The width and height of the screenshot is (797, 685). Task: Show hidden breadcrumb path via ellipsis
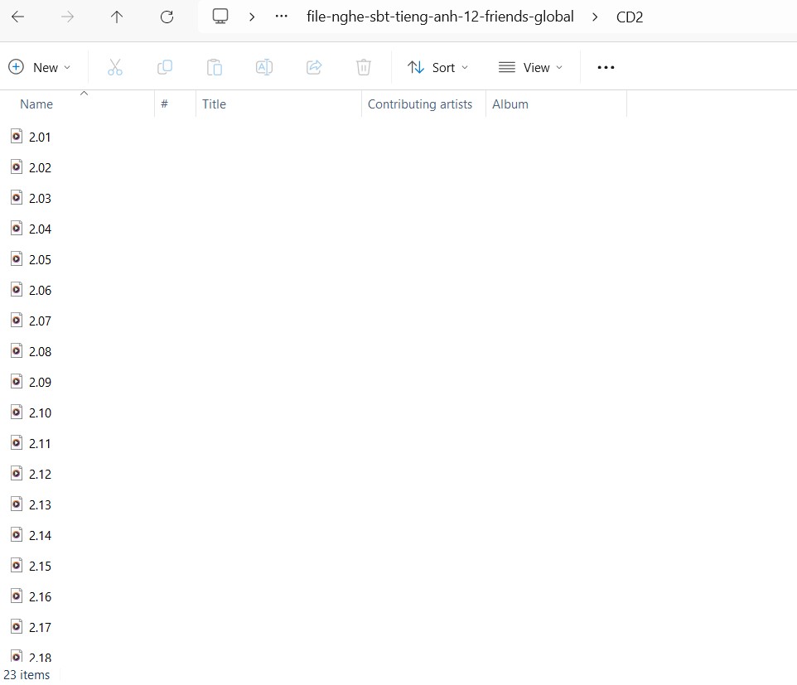pos(282,17)
